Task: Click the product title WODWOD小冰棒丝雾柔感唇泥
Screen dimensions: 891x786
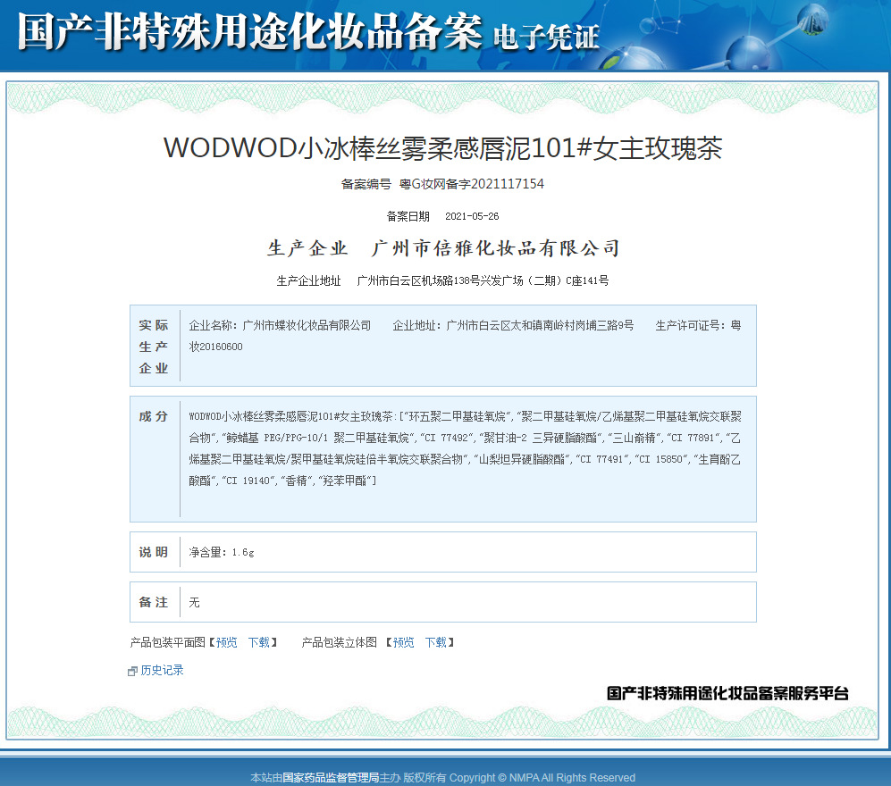Action: 442,148
